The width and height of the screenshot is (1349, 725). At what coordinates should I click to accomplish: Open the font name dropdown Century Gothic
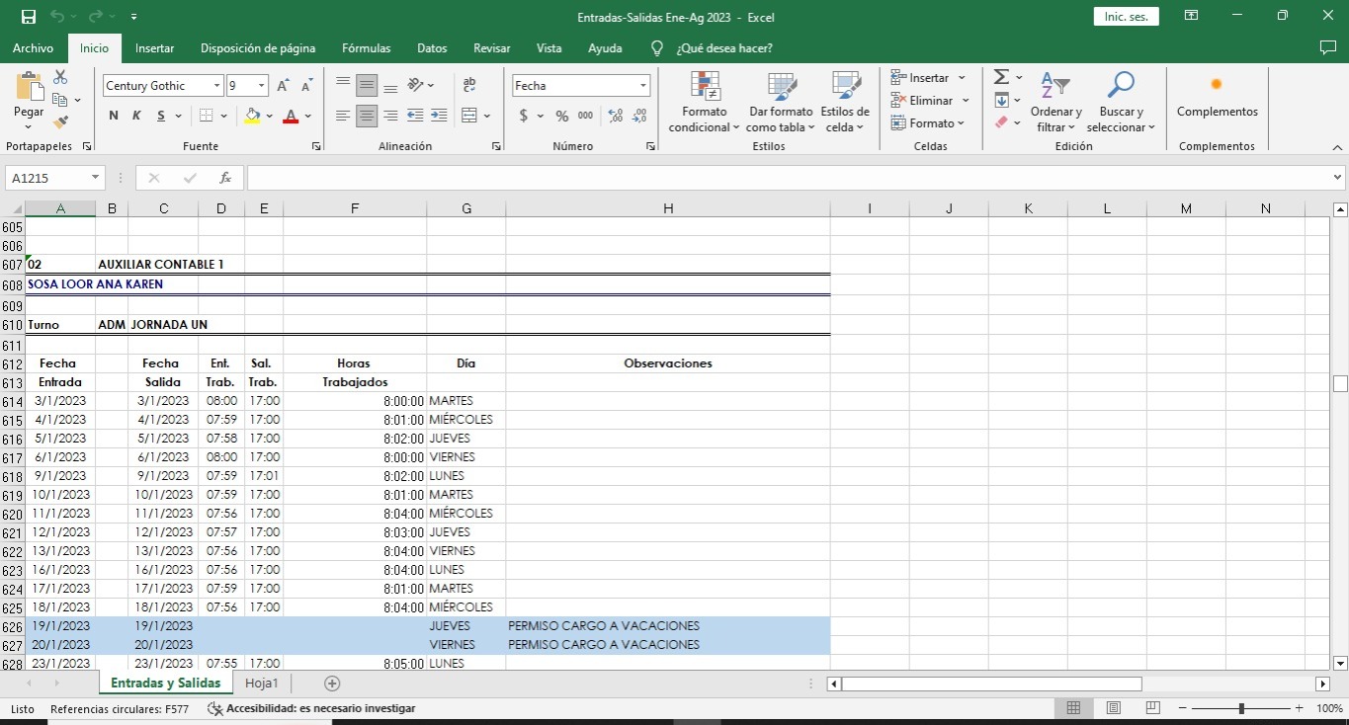point(216,86)
